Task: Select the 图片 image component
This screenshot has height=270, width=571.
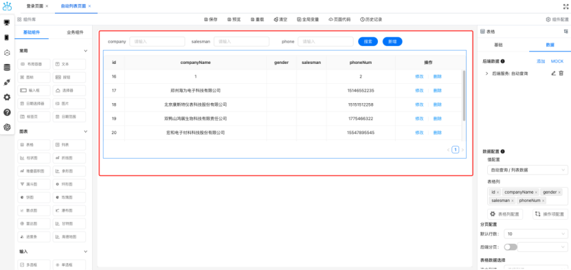Action: point(69,104)
